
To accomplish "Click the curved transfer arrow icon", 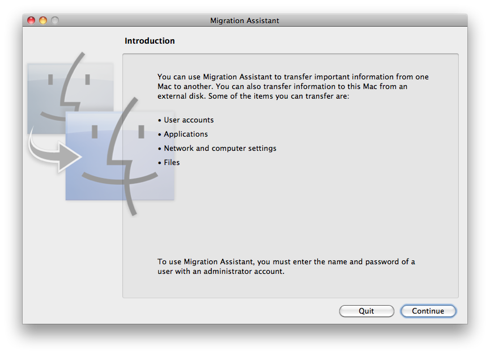I will pyautogui.click(x=54, y=151).
